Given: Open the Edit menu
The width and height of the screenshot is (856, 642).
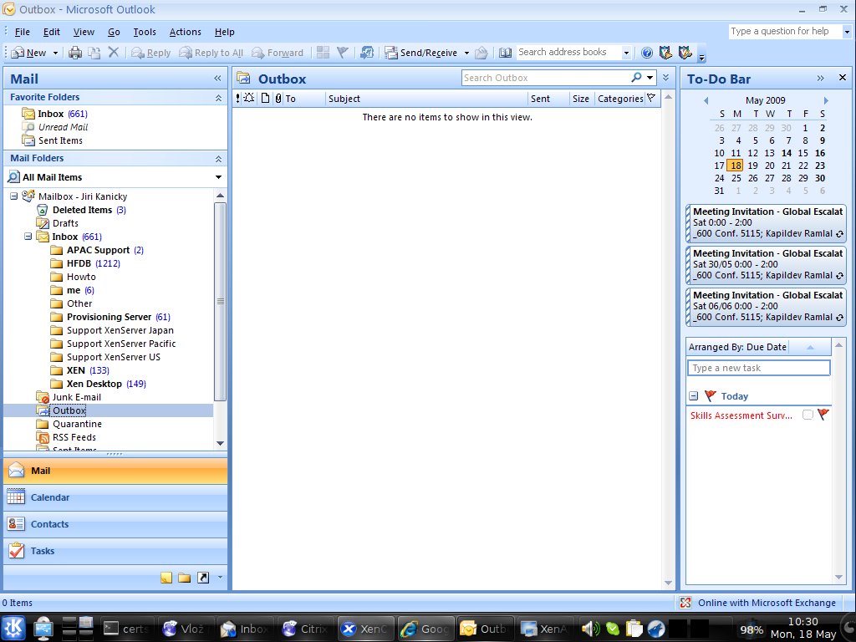Looking at the screenshot, I should click(x=51, y=33).
